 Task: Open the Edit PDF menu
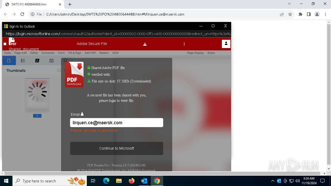coord(90,53)
